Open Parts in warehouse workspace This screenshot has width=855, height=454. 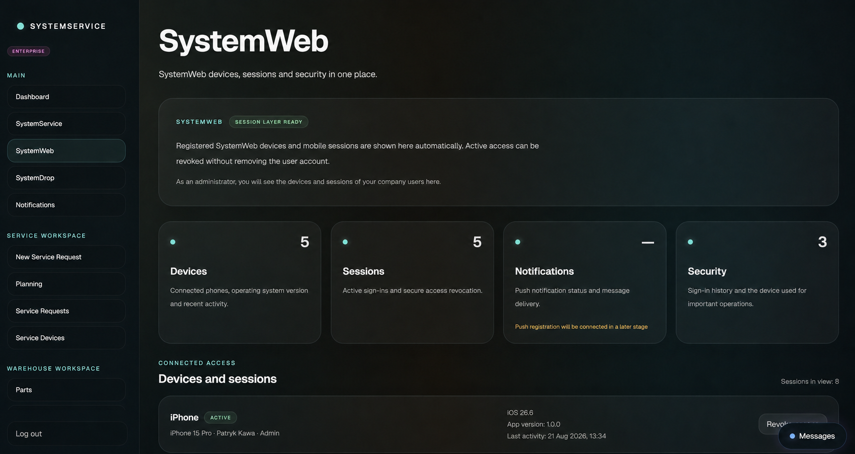pyautogui.click(x=66, y=390)
